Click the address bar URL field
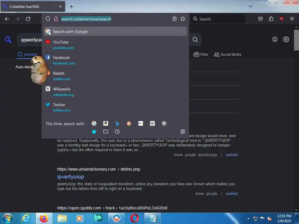This screenshot has height=224, width=299. coord(115,19)
